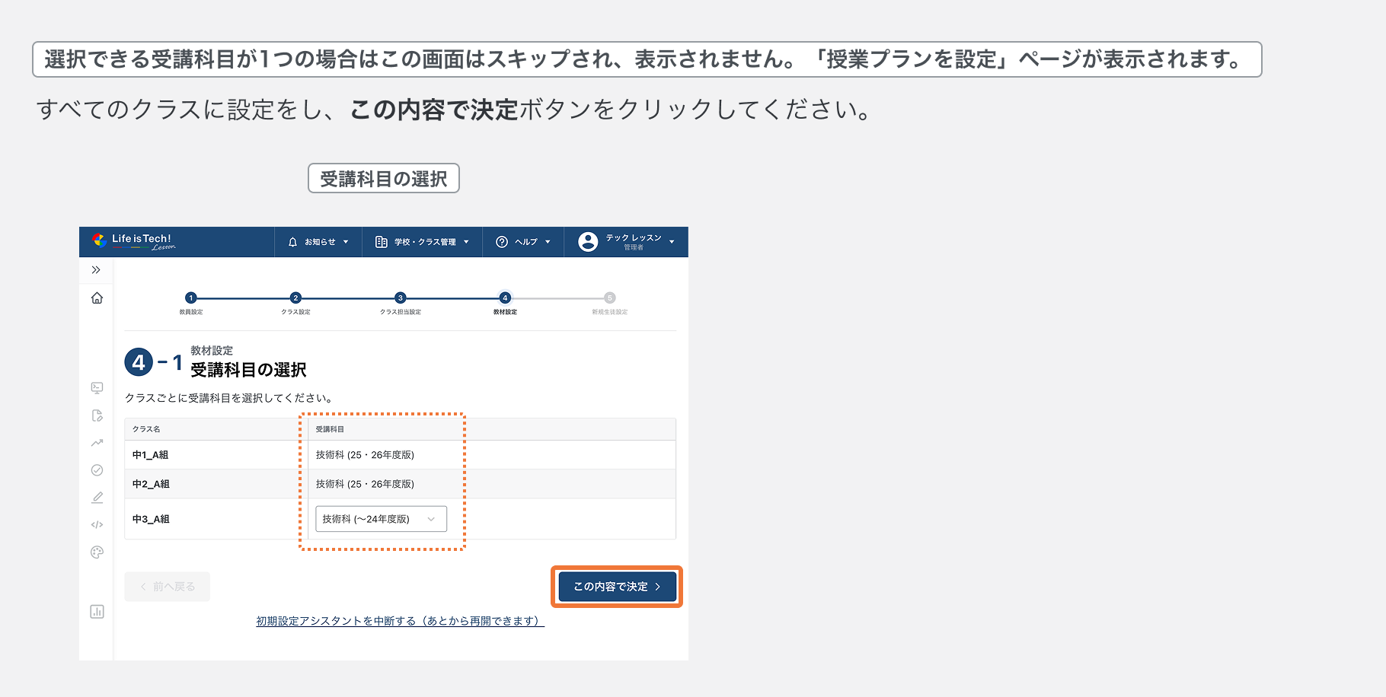Select the monitor lesson icon in the sidebar
Image resolution: width=1386 pixels, height=697 pixels.
pyautogui.click(x=97, y=388)
